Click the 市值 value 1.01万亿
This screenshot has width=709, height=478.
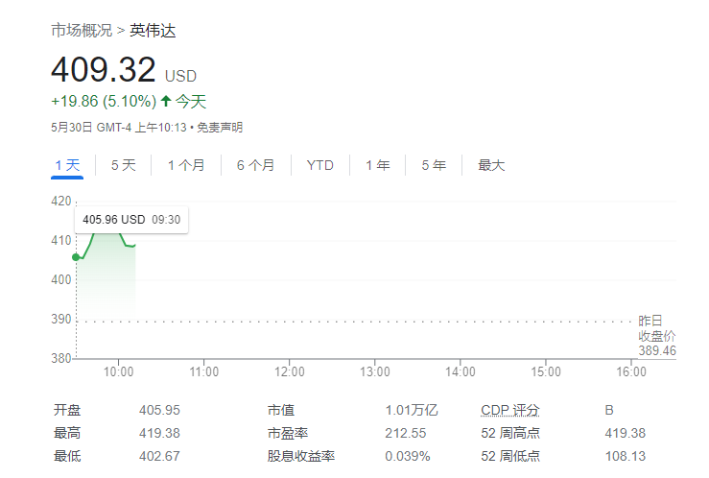point(411,410)
